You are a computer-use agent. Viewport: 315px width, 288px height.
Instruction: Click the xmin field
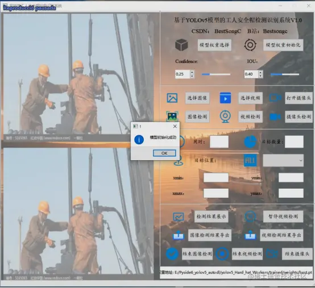pos(216,178)
